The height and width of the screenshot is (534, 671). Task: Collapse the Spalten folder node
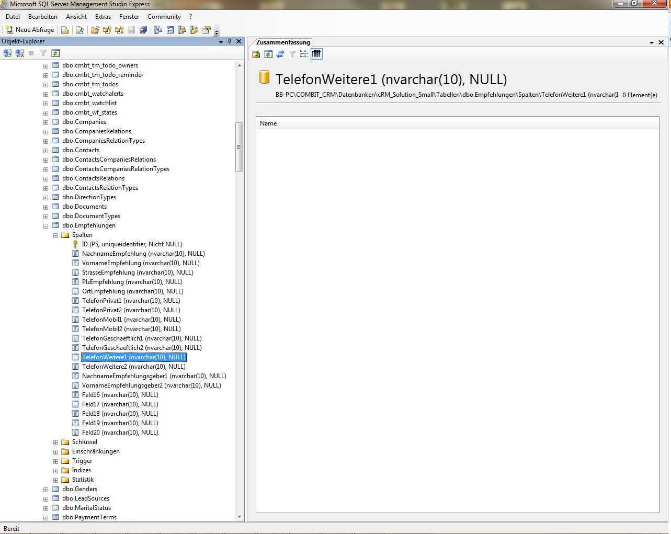click(x=55, y=235)
